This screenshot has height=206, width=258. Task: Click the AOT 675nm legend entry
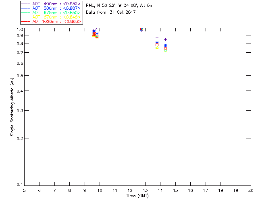[x=51, y=12]
